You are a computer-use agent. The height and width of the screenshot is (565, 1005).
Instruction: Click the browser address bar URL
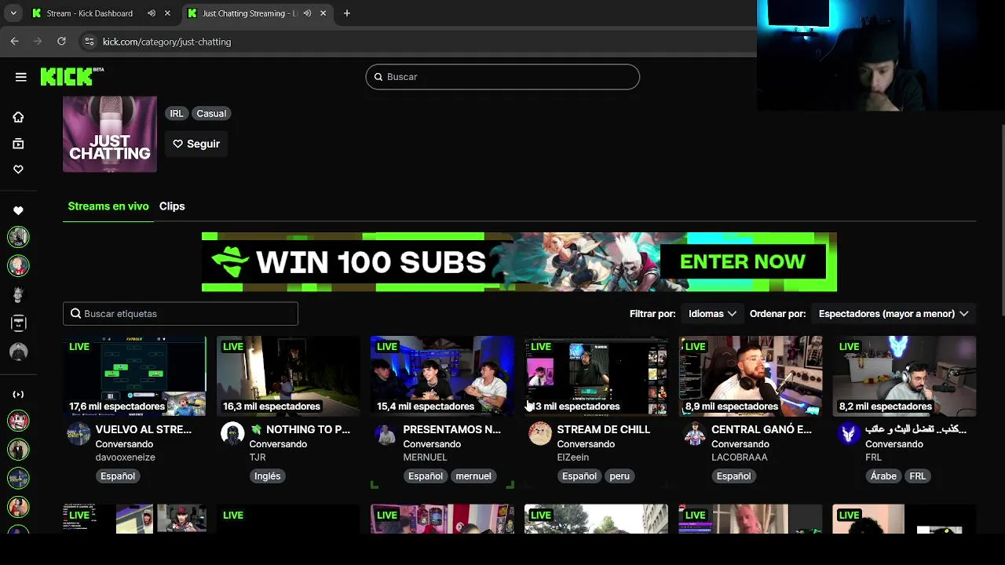point(166,42)
